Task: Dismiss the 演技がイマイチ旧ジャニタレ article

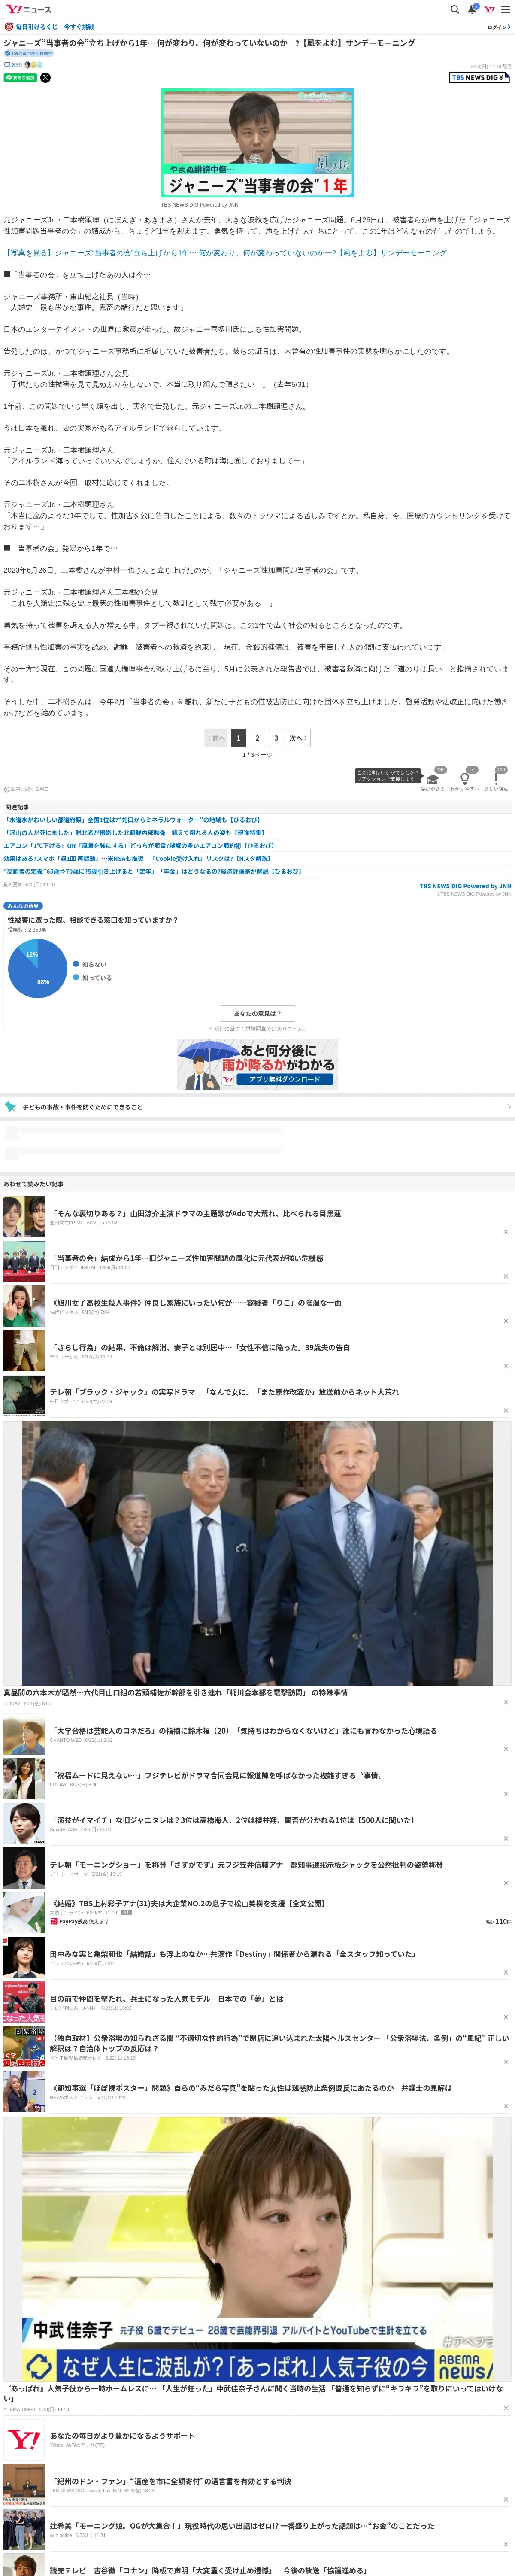Action: click(x=505, y=1838)
